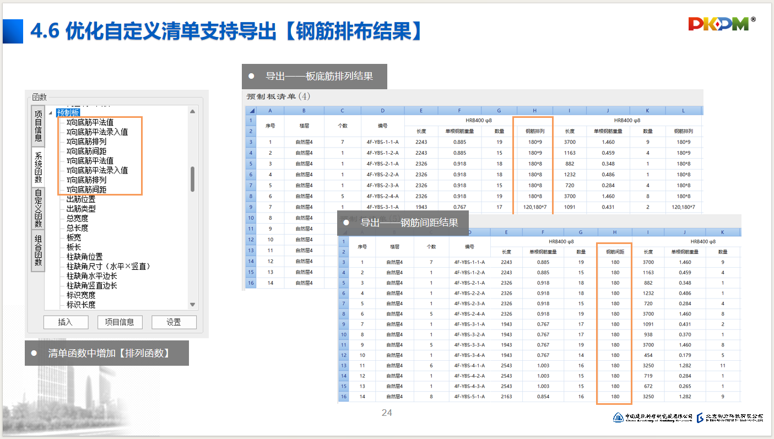Switch to the 自定义函数 tab
Viewport: 774px width, 439px height.
pyautogui.click(x=39, y=209)
